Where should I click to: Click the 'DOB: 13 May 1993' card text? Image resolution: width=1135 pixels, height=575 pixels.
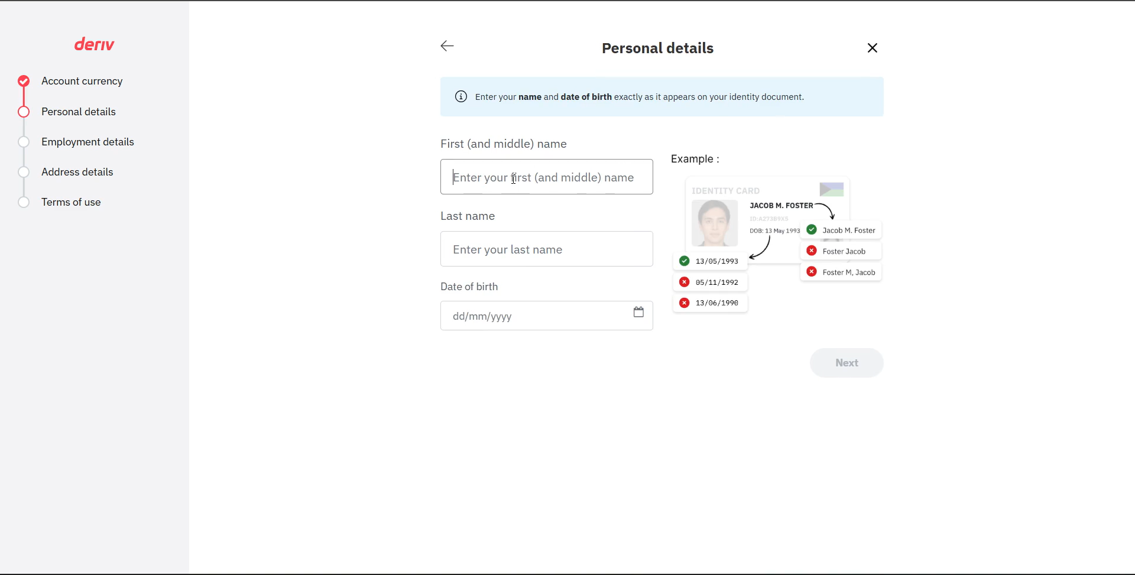(x=775, y=231)
